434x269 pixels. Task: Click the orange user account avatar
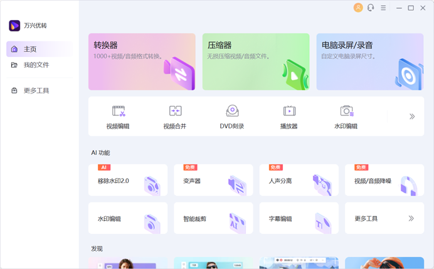pyautogui.click(x=358, y=8)
